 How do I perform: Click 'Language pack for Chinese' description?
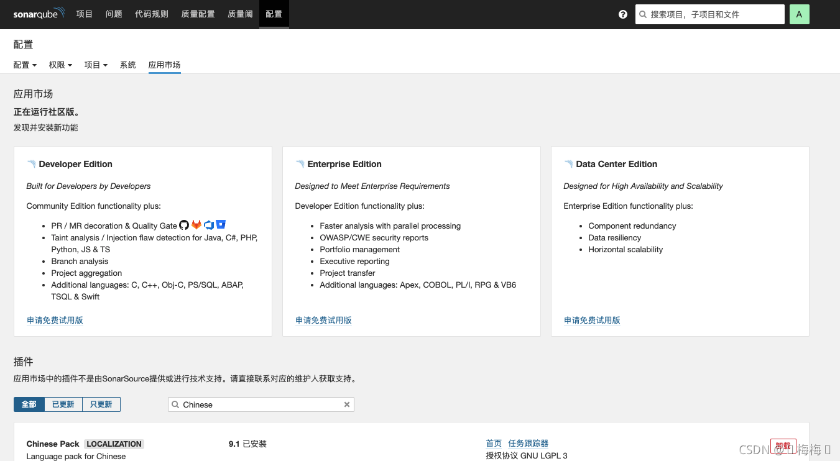[76, 456]
